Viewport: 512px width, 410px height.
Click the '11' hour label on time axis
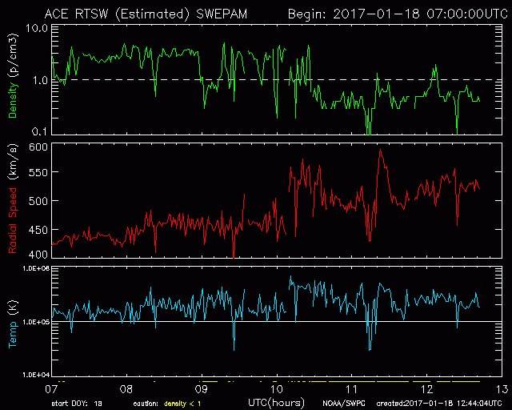point(352,389)
